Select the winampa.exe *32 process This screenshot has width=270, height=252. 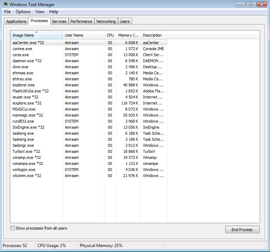coord(89,163)
